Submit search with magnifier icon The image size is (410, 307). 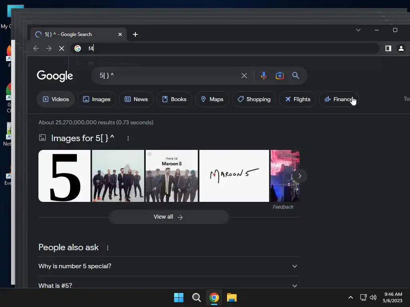(x=296, y=76)
